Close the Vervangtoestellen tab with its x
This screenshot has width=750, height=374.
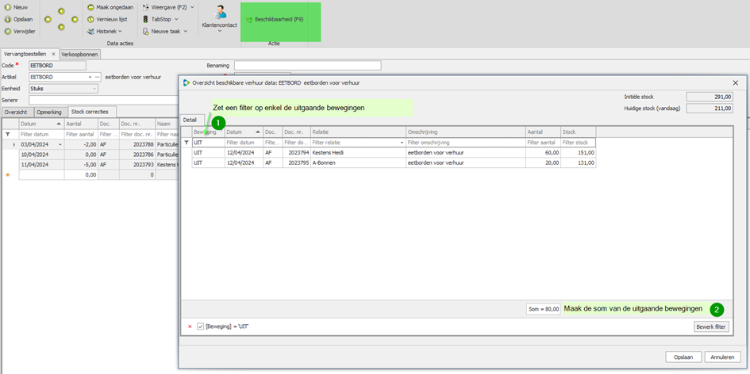[x=54, y=55]
